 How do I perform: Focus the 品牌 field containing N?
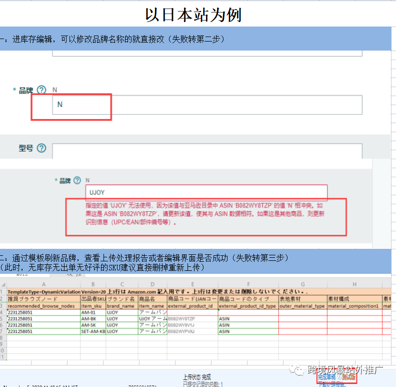tap(207, 105)
